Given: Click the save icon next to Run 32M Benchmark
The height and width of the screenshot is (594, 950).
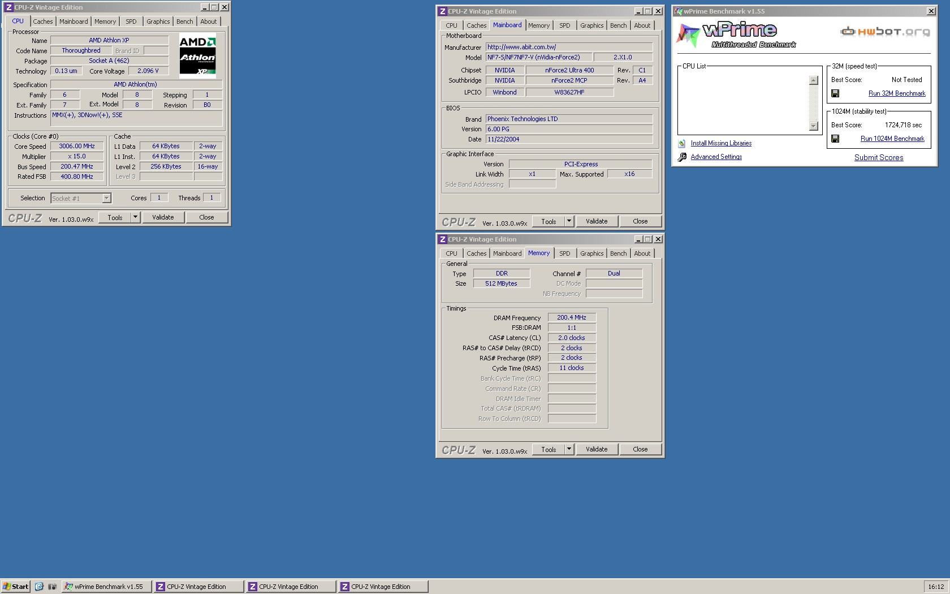Looking at the screenshot, I should (x=835, y=93).
